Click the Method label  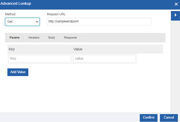pos(10,14)
